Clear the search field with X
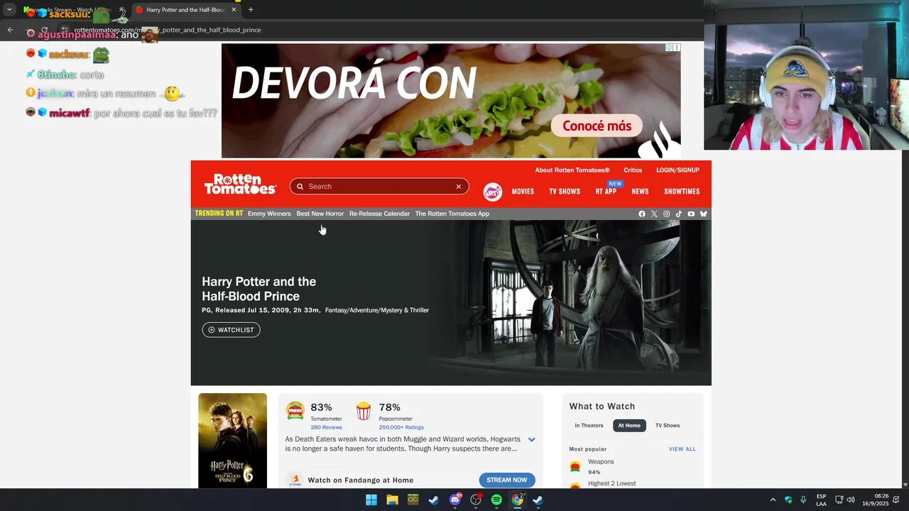 click(x=459, y=187)
